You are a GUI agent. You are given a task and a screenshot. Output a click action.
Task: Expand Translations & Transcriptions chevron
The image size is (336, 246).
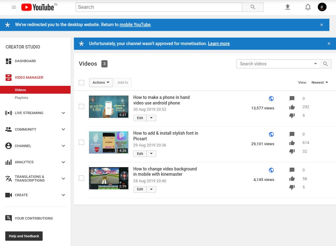click(63, 179)
